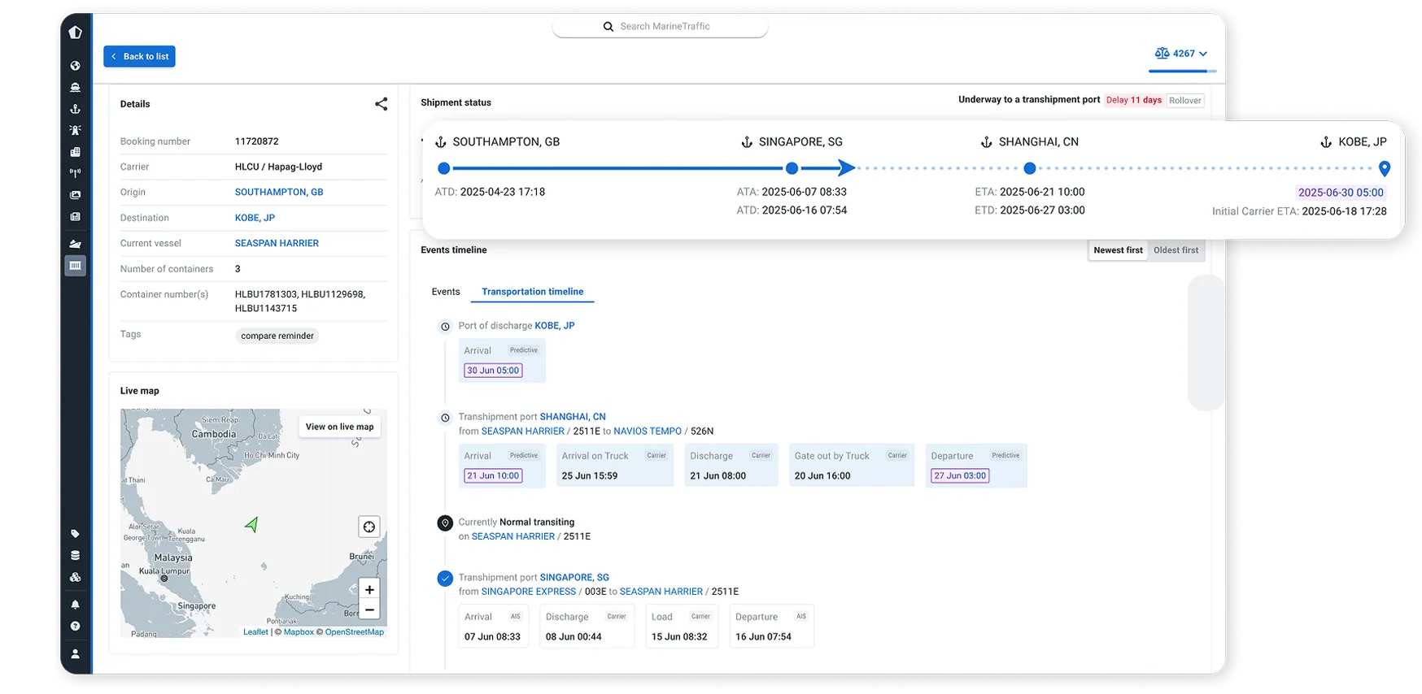Click the search magnifier icon
The height and width of the screenshot is (694, 1422).
point(608,27)
